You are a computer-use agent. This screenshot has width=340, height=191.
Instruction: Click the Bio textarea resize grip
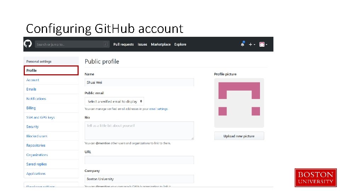tap(192, 138)
